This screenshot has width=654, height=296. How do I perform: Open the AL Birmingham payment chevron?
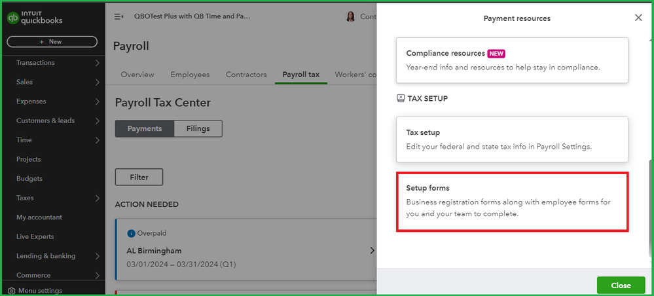click(x=372, y=251)
